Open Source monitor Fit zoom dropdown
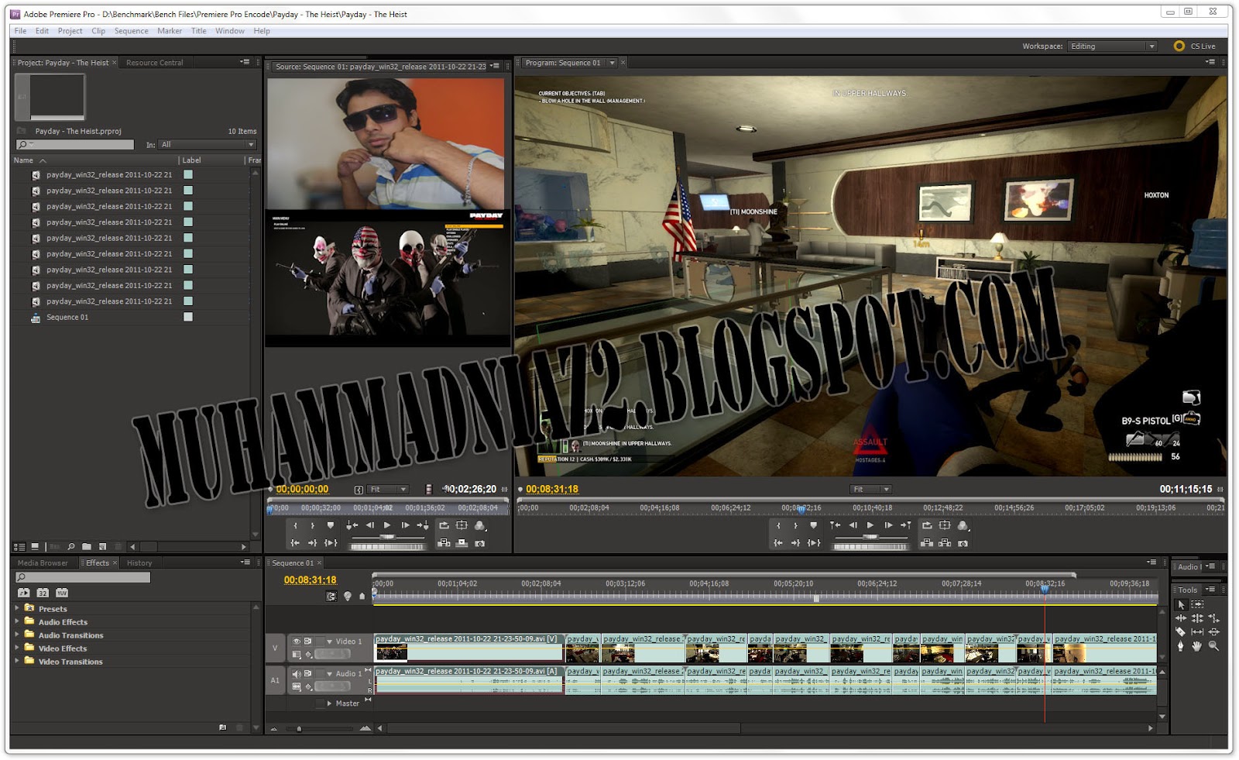Viewport: 1239px width, 760px height. pyautogui.click(x=388, y=490)
